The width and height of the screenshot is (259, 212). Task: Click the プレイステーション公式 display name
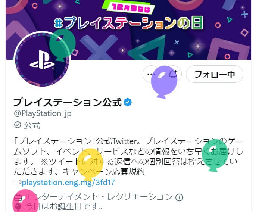[x=68, y=102]
